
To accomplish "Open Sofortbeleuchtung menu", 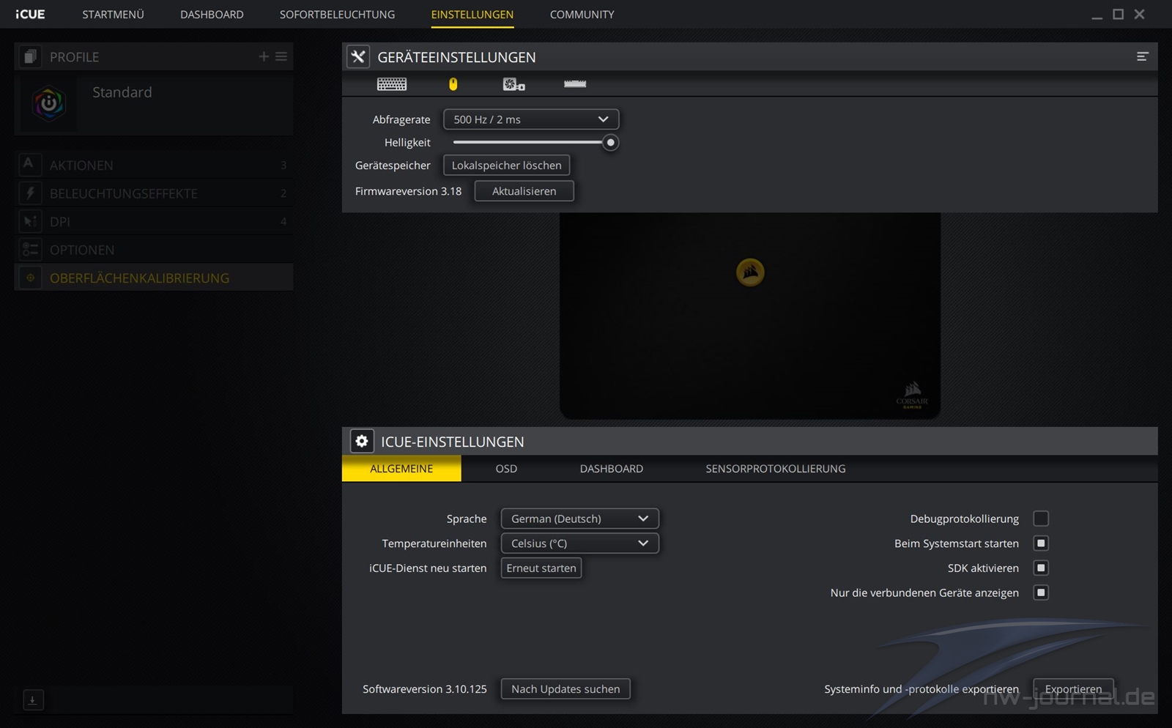I will coord(337,14).
